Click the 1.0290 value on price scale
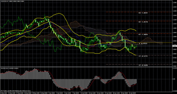 pyautogui.click(x=174, y=11)
